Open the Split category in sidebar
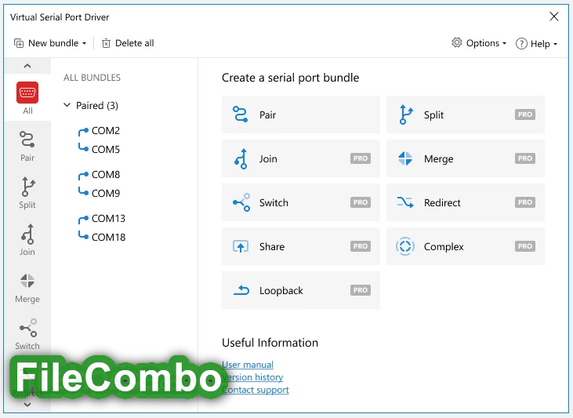The image size is (573, 418). 27,193
